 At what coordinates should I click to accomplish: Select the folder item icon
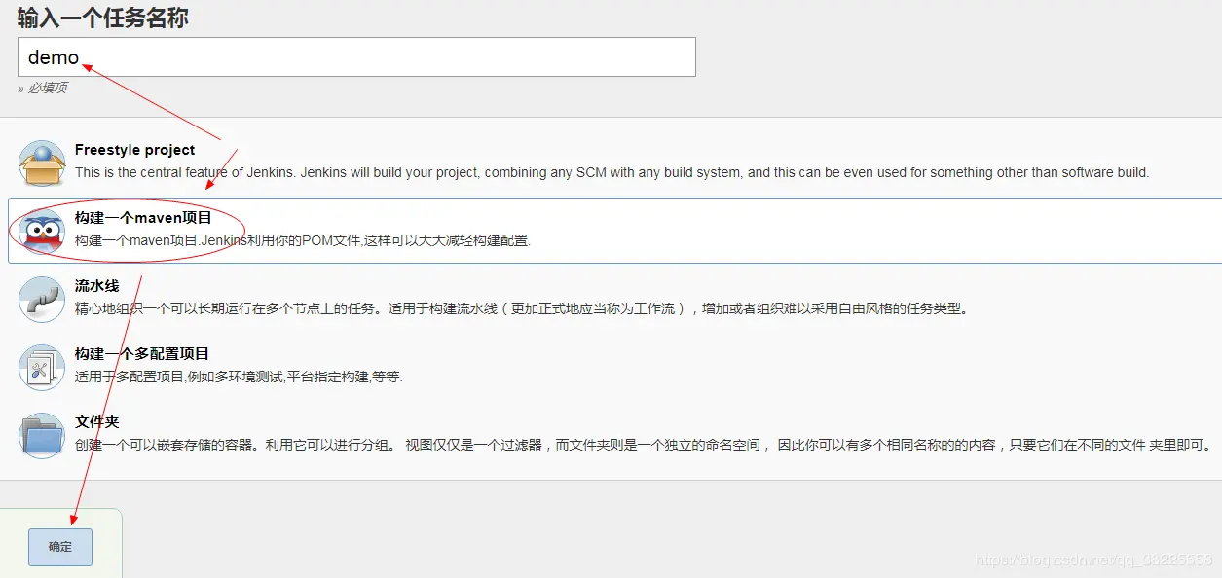tap(42, 435)
